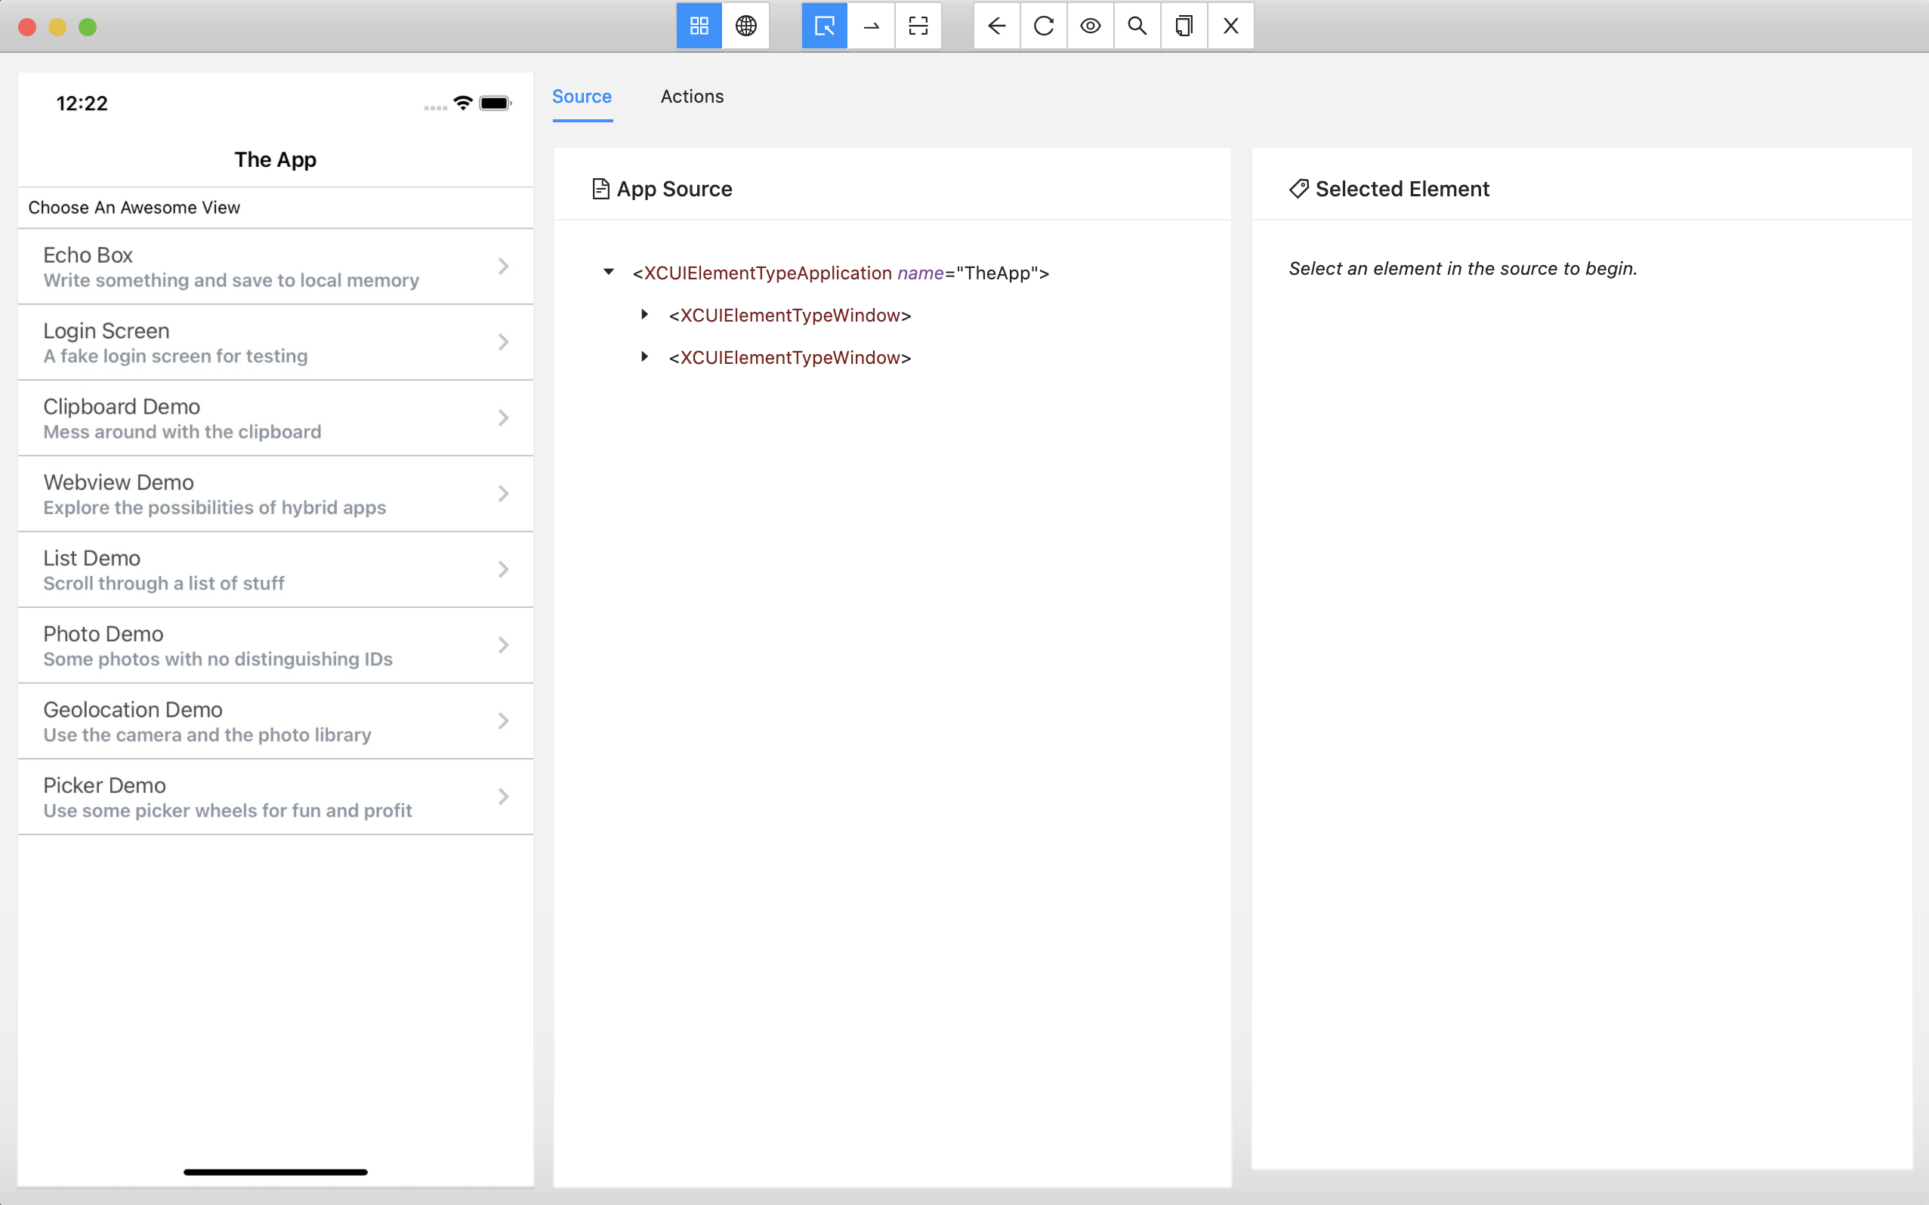
Task: Tap the Webview Demo chevron arrow
Action: (503, 493)
